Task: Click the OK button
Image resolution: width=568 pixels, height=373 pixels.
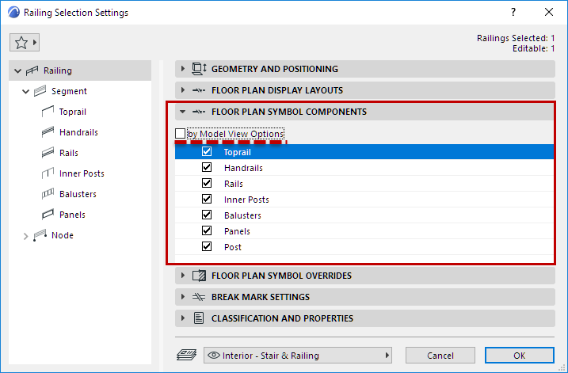Action: (519, 356)
